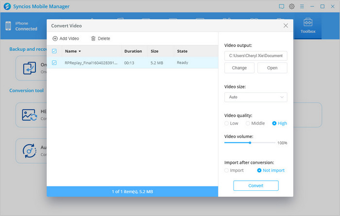Uncheck the RPReplay_Final video row checkbox
The image size is (340, 216).
click(54, 62)
